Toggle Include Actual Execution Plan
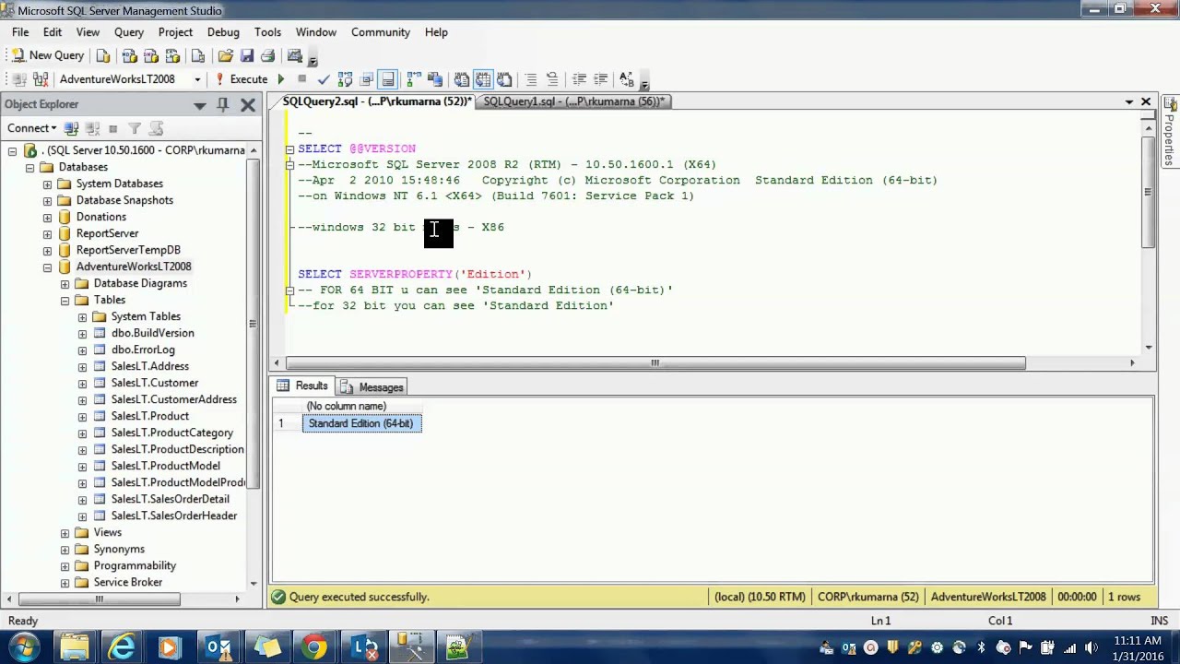Screen dimensions: 1180x664 (x=414, y=79)
